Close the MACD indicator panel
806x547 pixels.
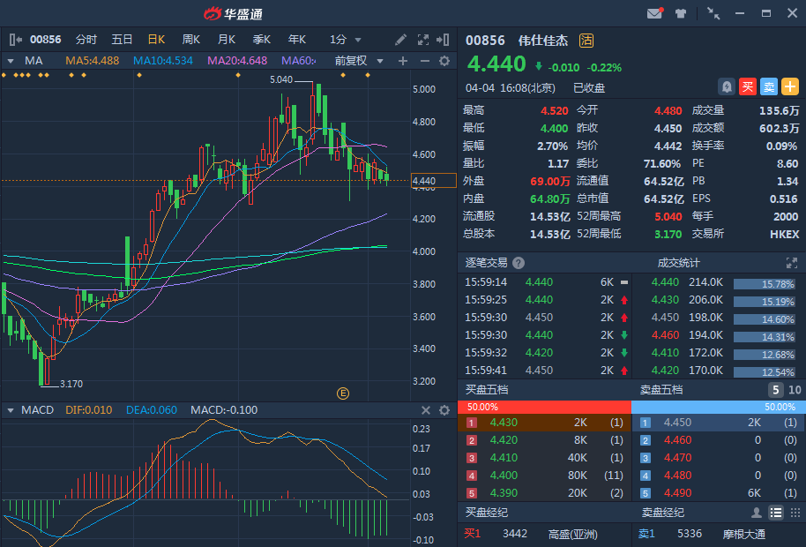coord(425,410)
